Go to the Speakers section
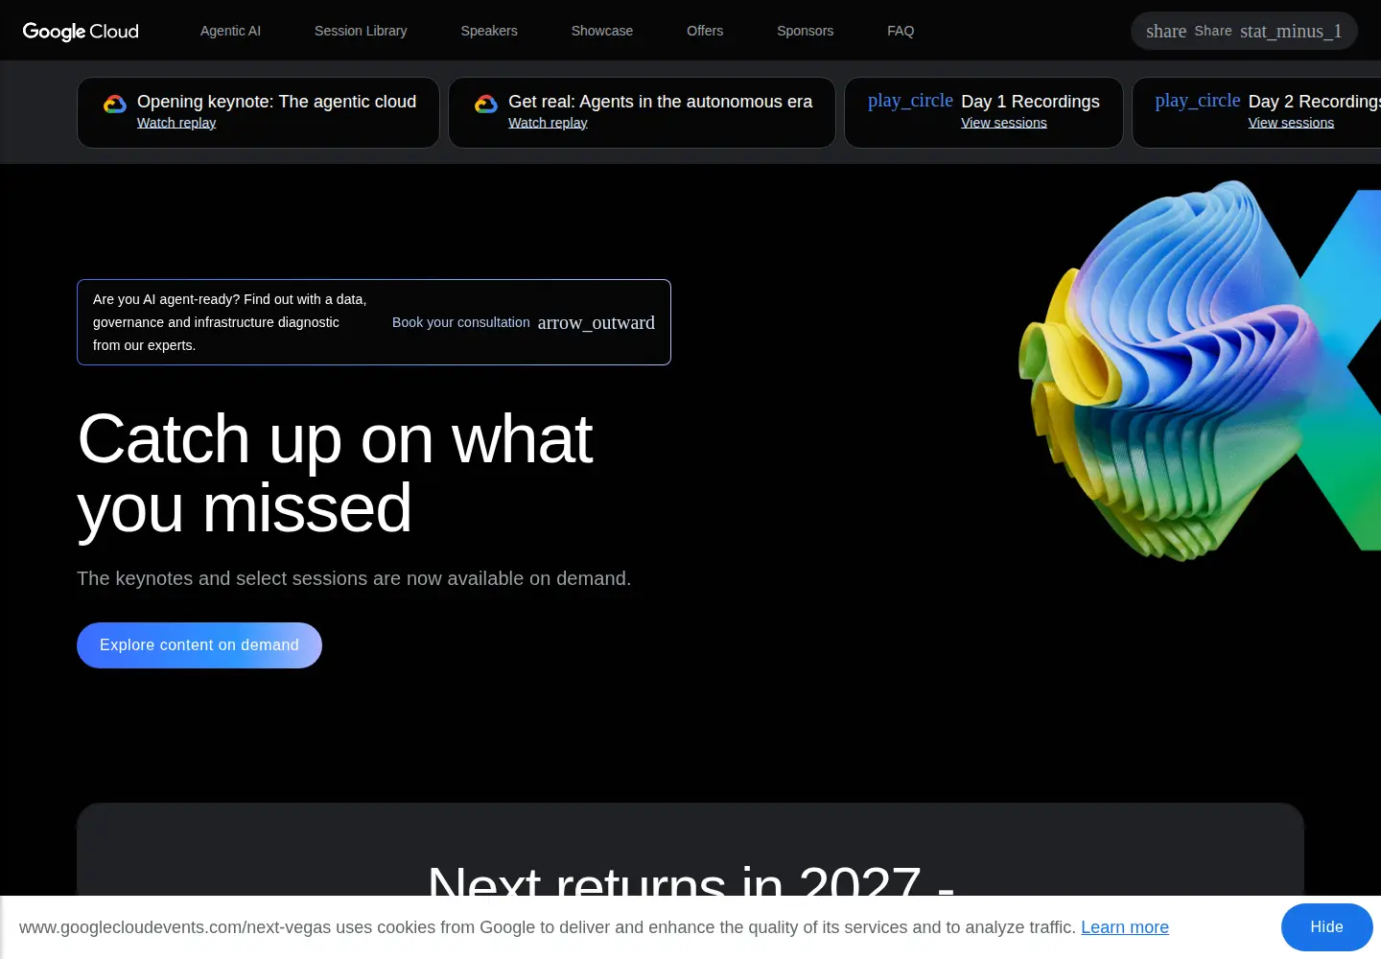Viewport: 1381px width, 959px height. coord(489,31)
